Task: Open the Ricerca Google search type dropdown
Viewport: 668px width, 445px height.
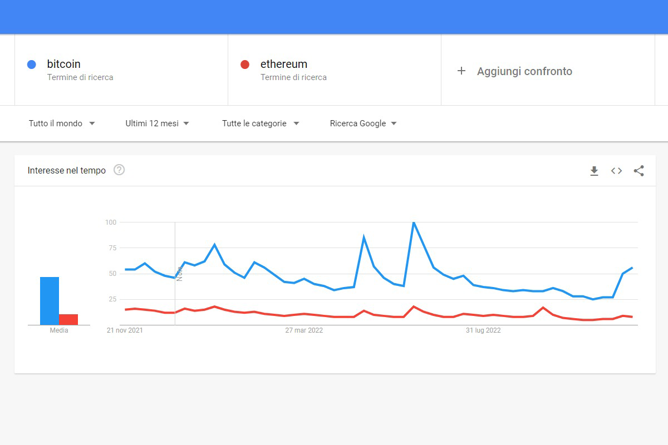Action: [x=362, y=123]
